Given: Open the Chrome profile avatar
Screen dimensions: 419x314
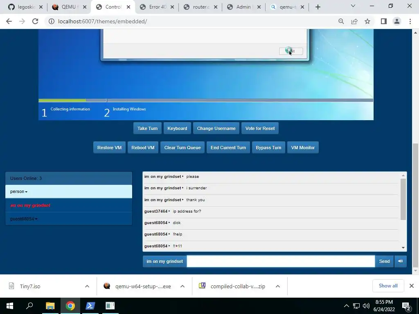Looking at the screenshot, I should coord(397,21).
